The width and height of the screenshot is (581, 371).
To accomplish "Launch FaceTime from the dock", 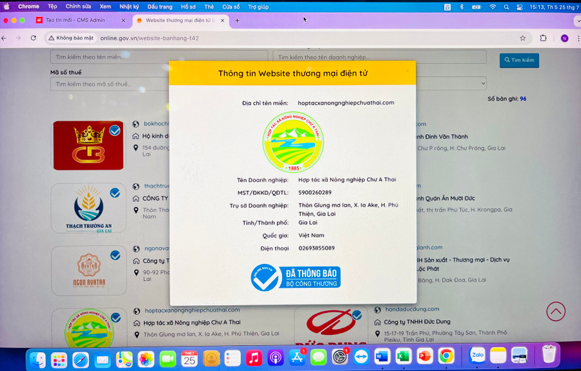I will pos(167,359).
